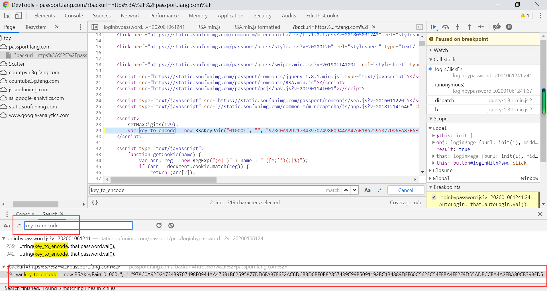
Task: Jump to next find match
Action: 354,190
